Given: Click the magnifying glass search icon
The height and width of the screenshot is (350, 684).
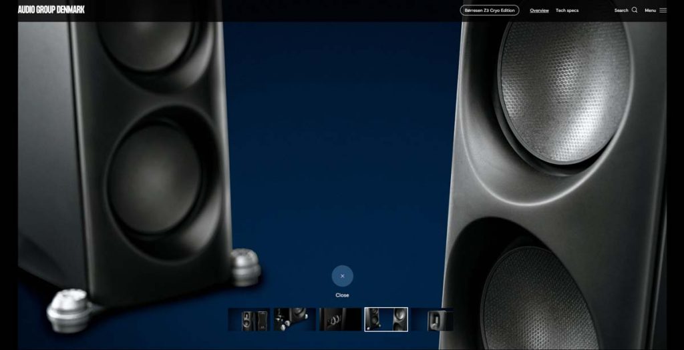Looking at the screenshot, I should pos(635,10).
